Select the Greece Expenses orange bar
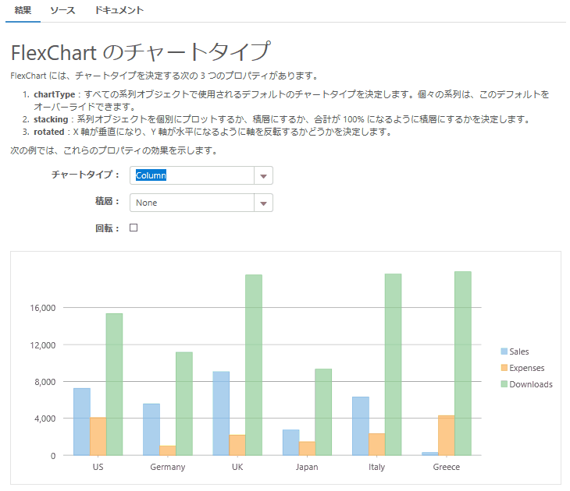The height and width of the screenshot is (491, 570). coord(447,436)
